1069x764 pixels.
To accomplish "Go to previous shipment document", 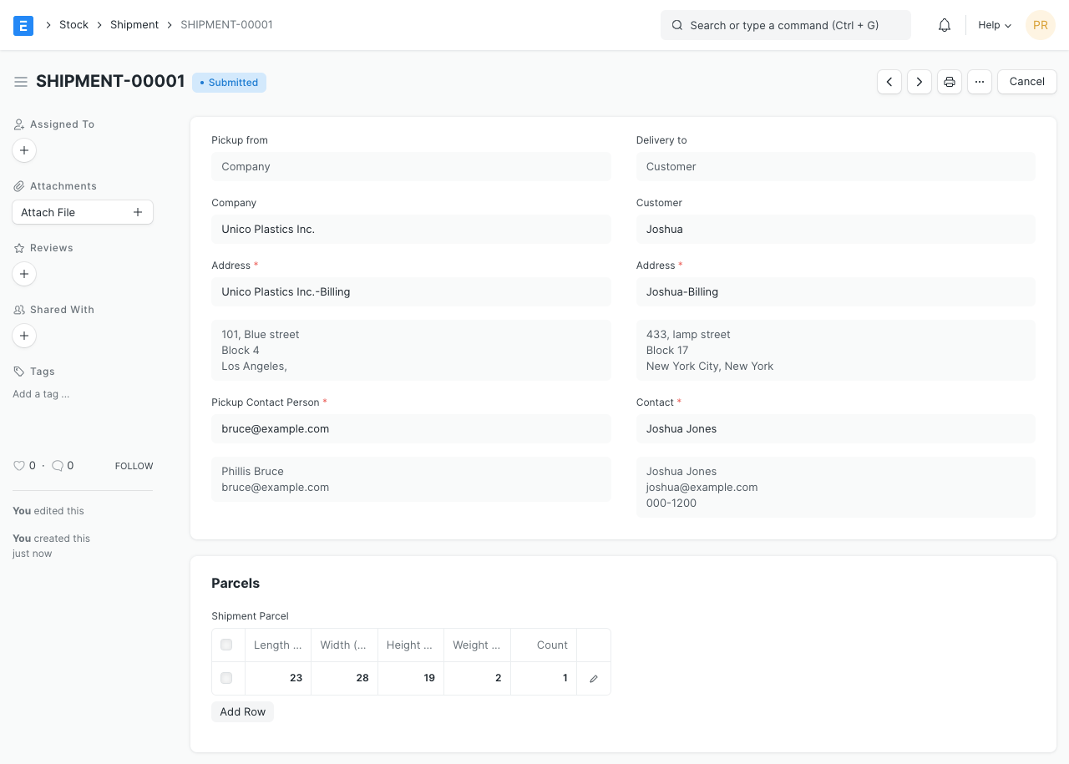I will pos(889,82).
